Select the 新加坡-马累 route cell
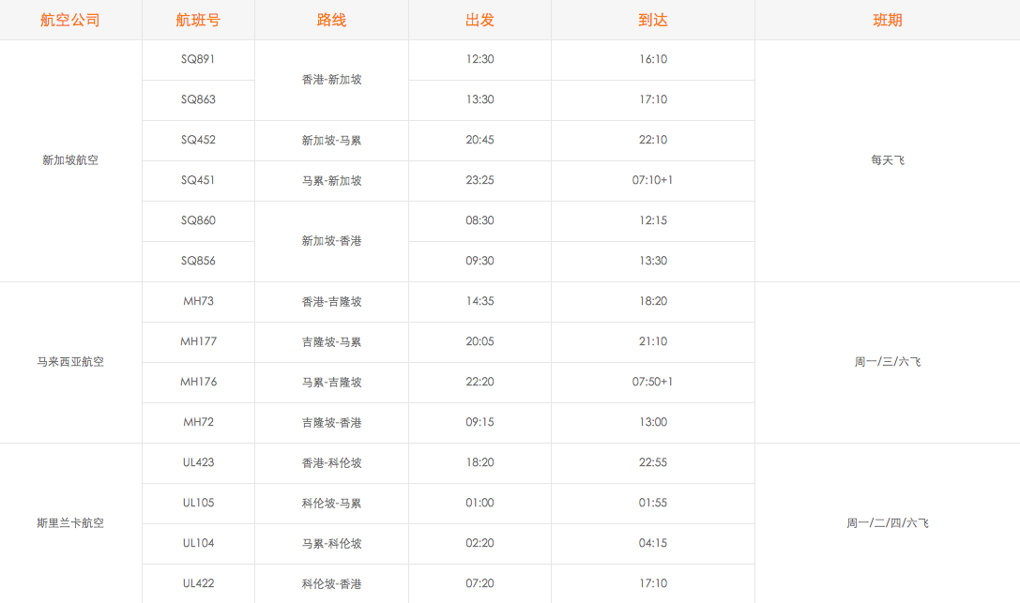 332,141
